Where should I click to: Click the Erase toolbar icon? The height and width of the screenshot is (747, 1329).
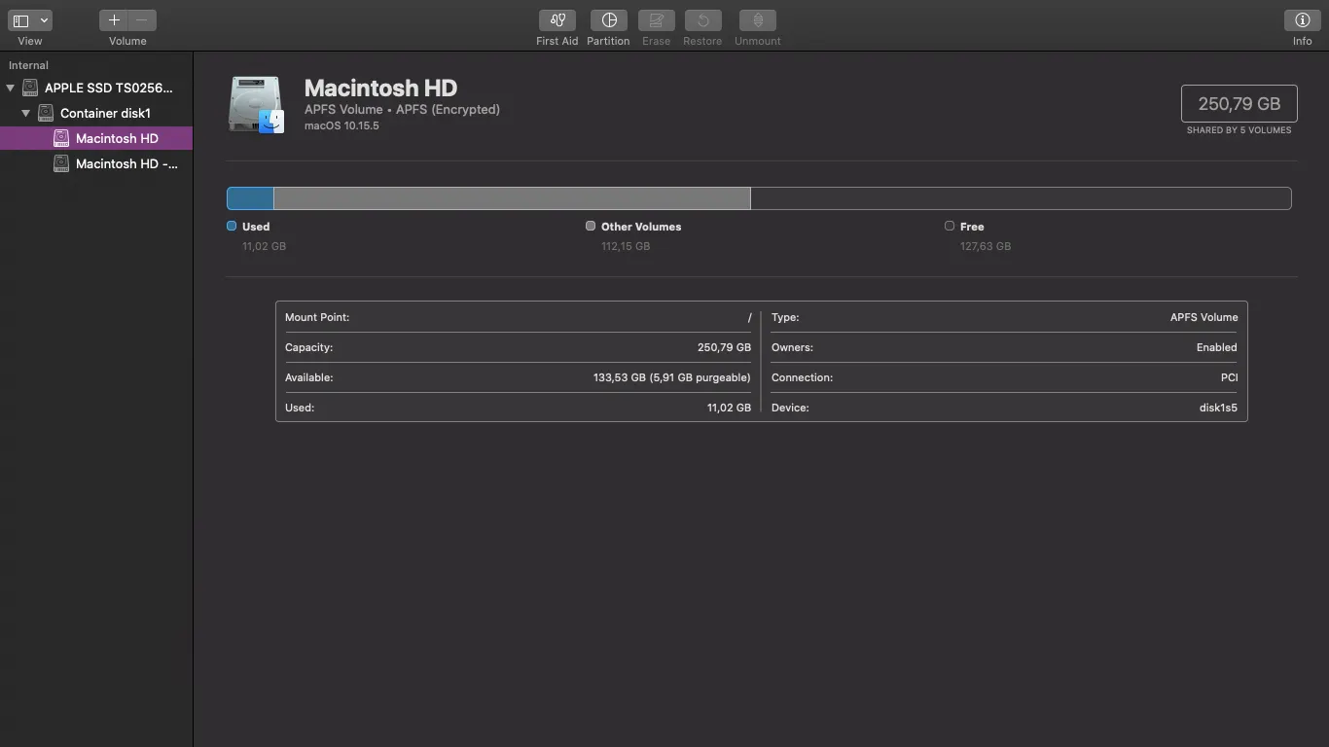coord(656,20)
